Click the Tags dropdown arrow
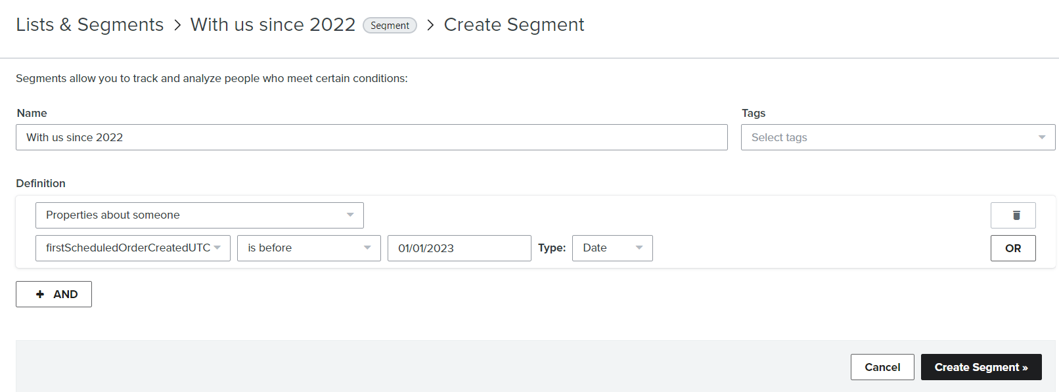 coord(1042,137)
